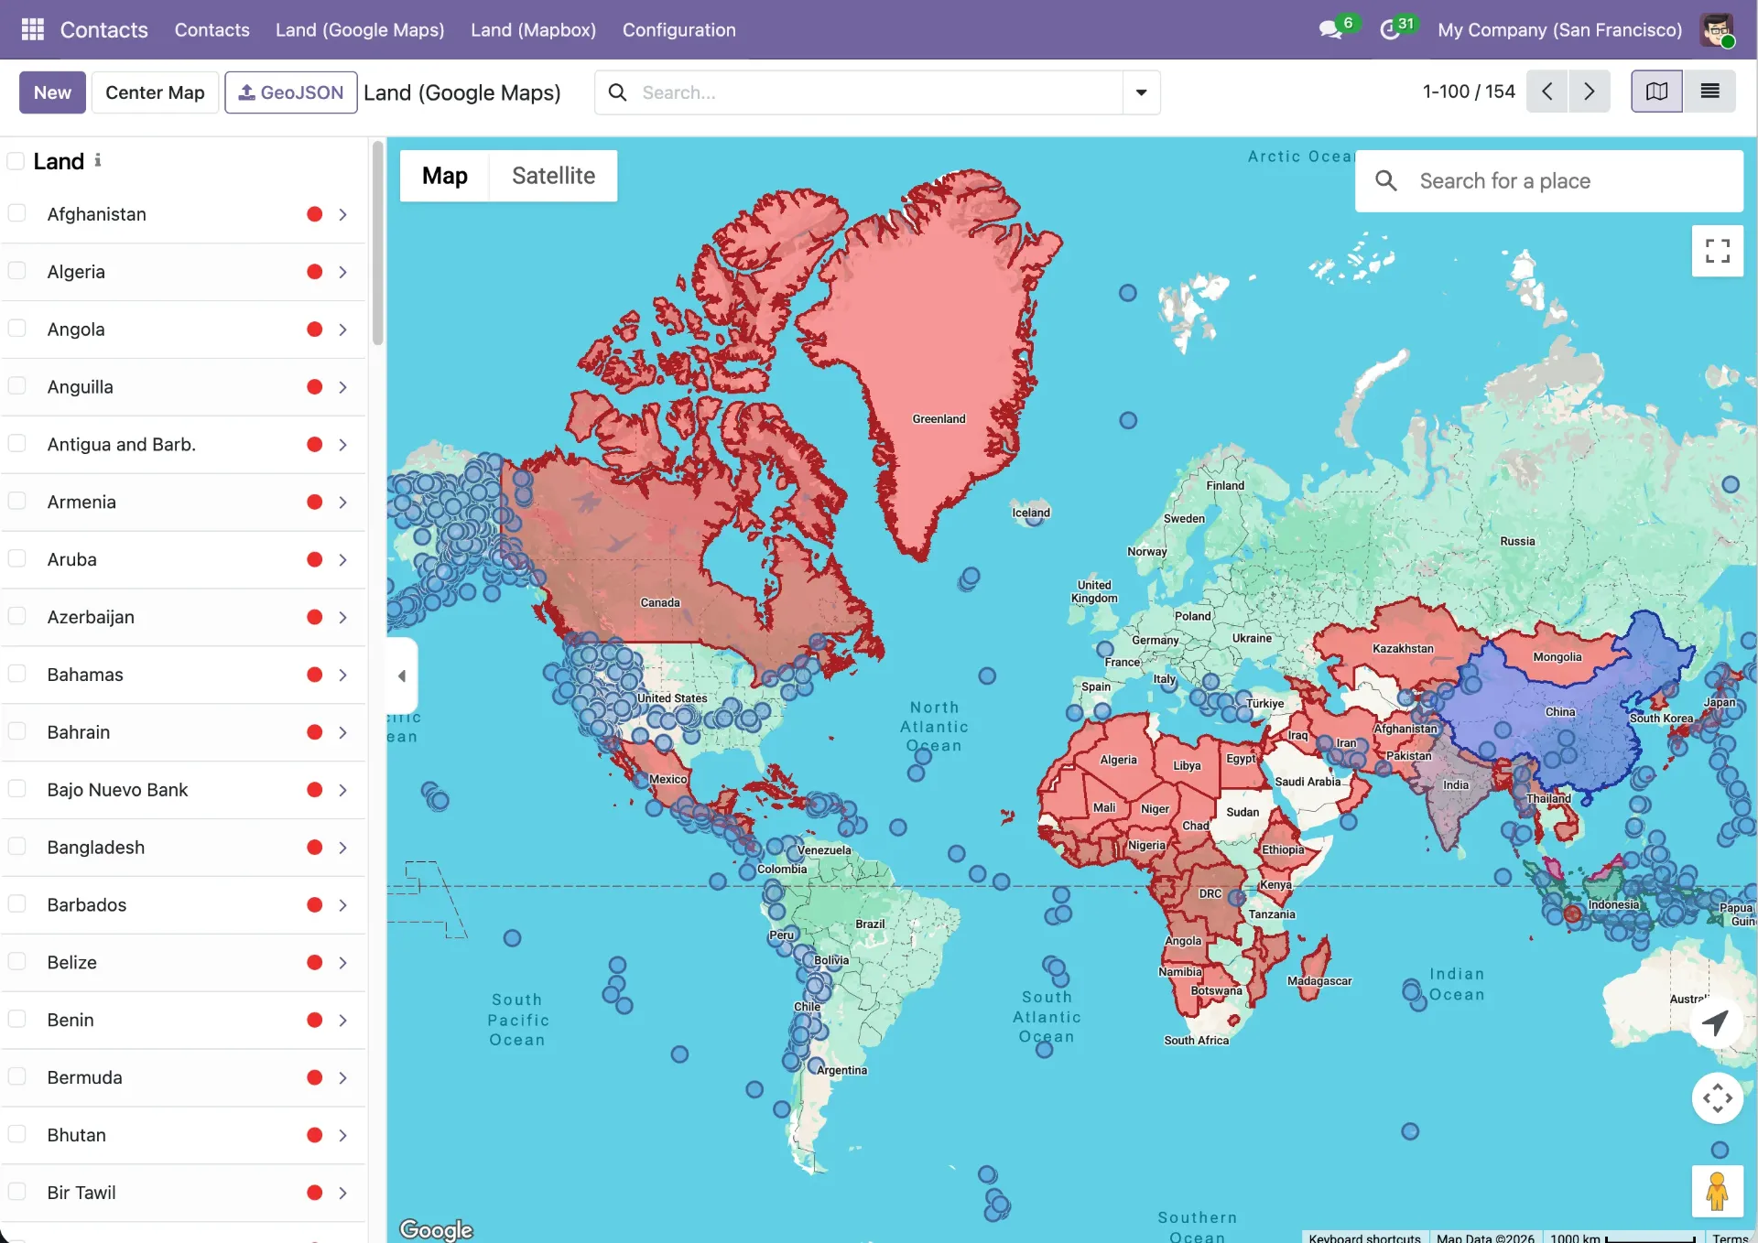Screen dimensions: 1758x1243
Task: Switch to the Satellite tab
Action: pos(553,176)
